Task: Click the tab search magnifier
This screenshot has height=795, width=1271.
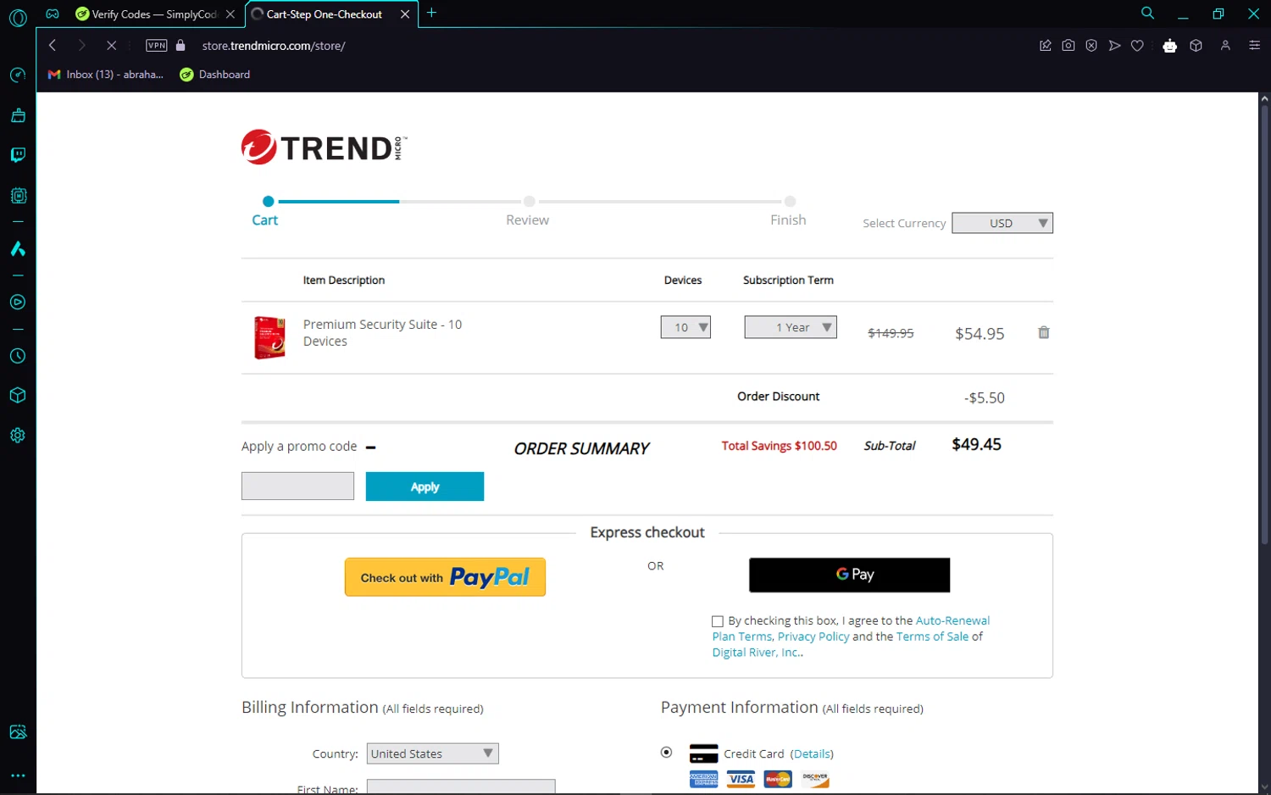Action: (1147, 13)
